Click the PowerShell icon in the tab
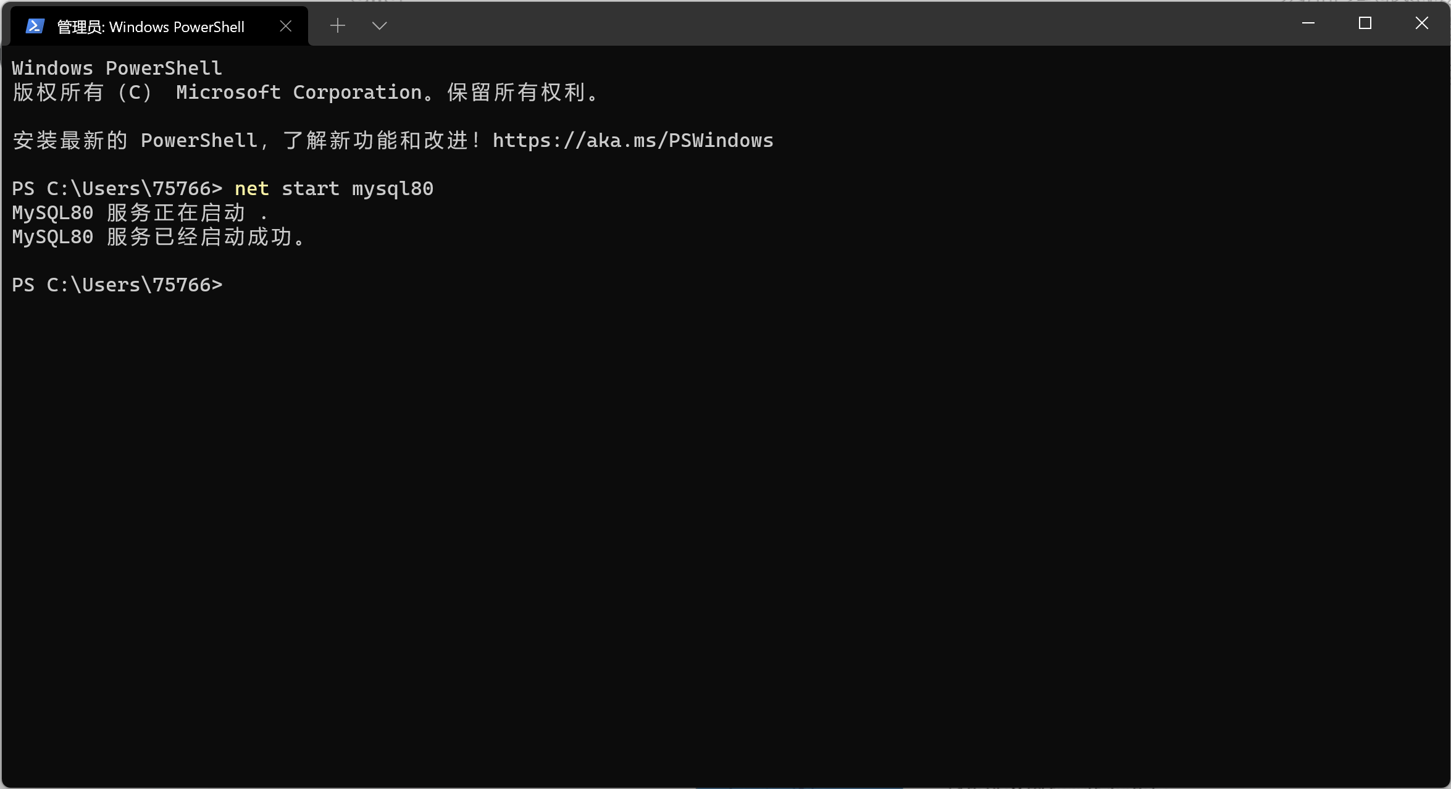 click(x=35, y=26)
